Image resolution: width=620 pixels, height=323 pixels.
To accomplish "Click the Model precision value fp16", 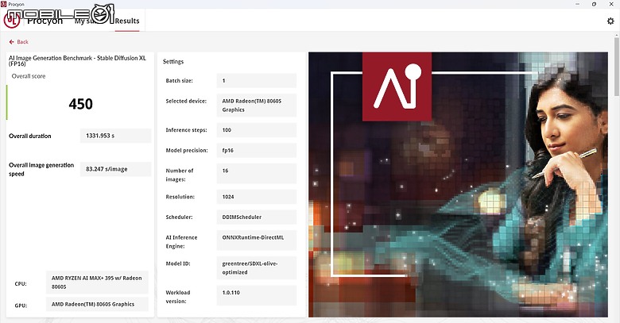I will click(x=256, y=151).
